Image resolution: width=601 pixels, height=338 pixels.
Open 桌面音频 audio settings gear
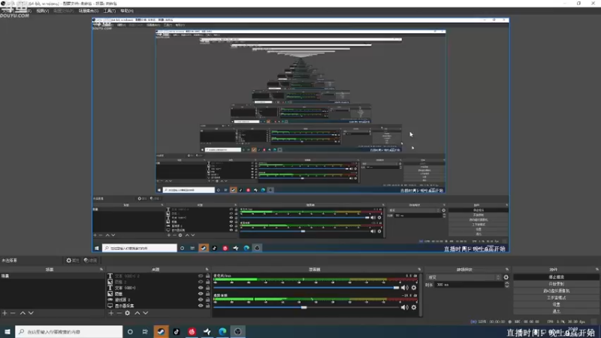(x=414, y=307)
